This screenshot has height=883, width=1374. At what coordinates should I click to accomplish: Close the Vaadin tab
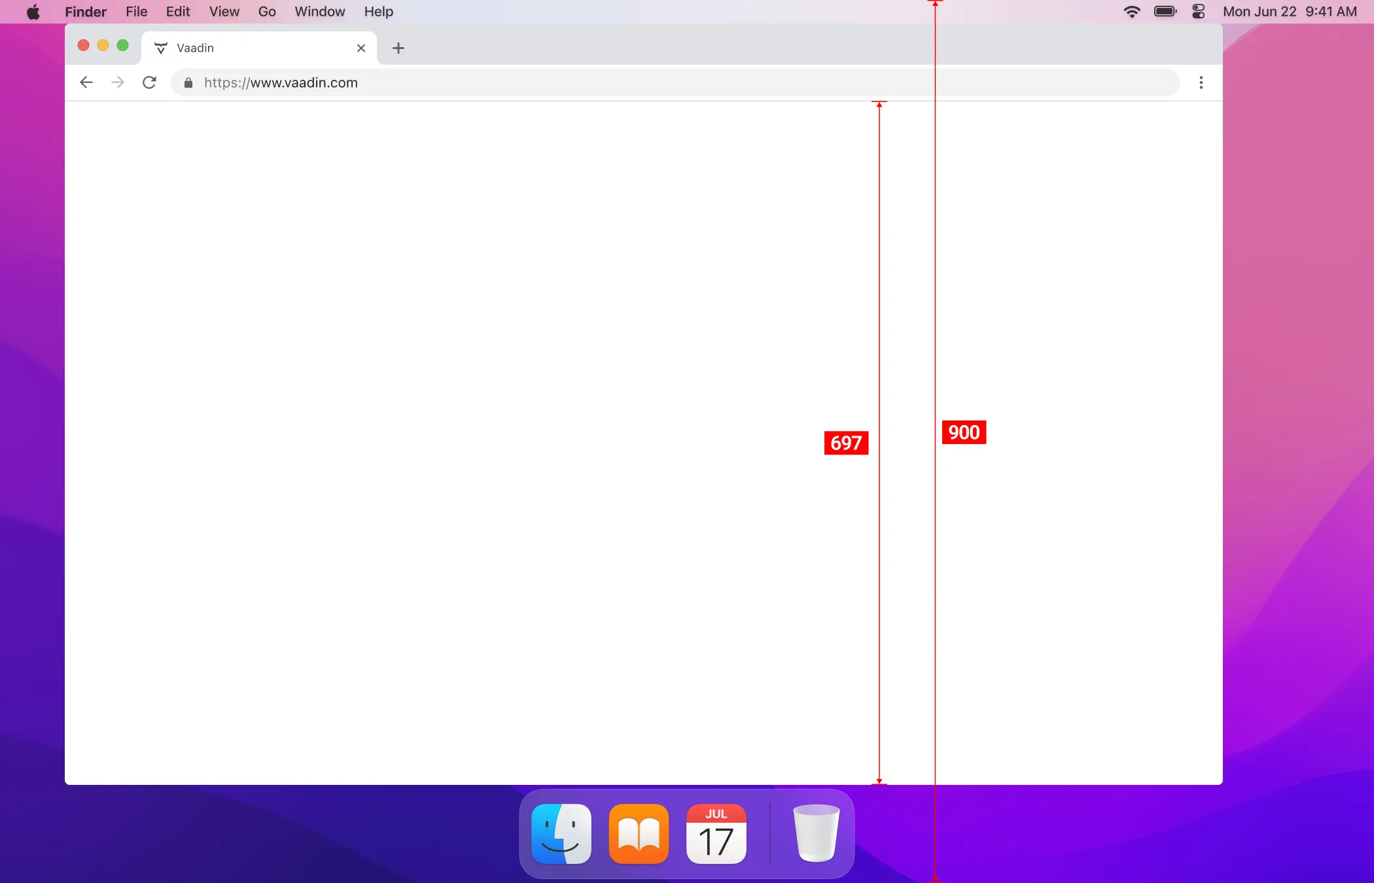361,48
